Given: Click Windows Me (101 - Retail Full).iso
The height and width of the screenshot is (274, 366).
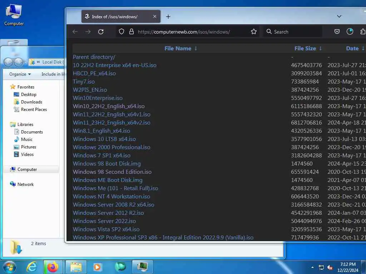Looking at the screenshot, I should (115, 188).
